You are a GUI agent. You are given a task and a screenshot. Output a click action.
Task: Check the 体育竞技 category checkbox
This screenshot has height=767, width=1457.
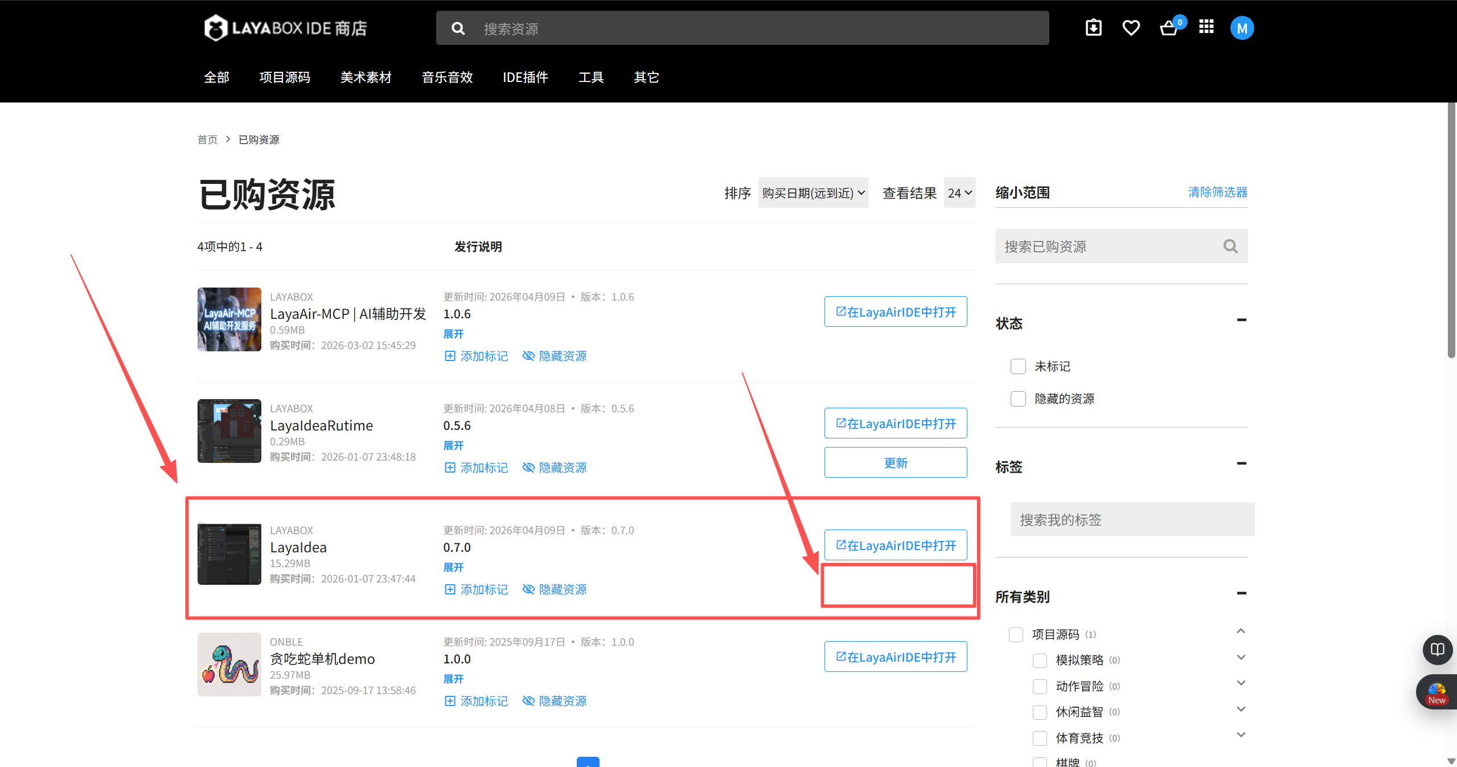tap(1040, 739)
